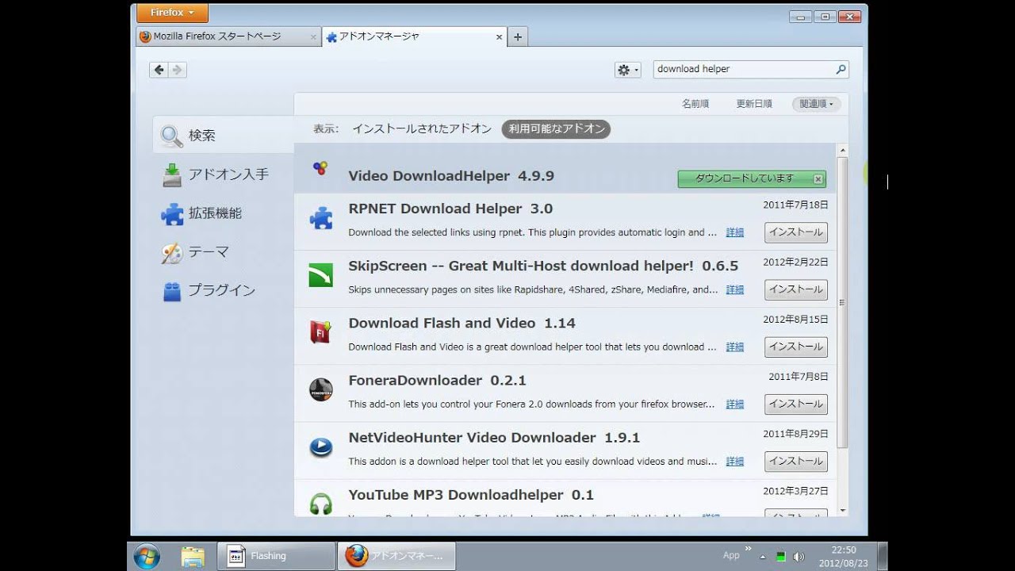Cancel the ダウンロードしています download
This screenshot has width=1015, height=571.
818,178
